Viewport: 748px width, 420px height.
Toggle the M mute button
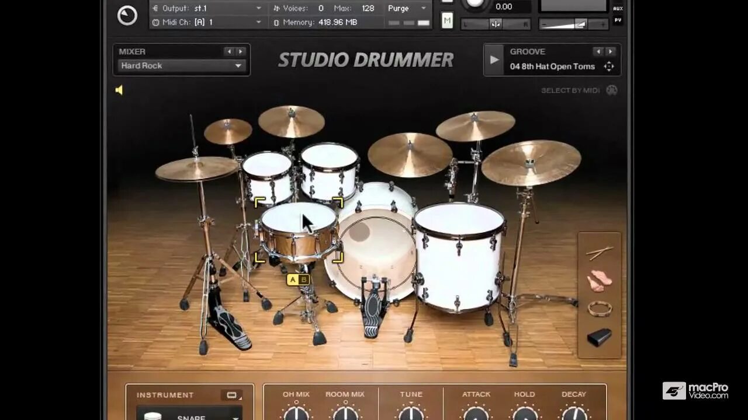click(x=447, y=21)
